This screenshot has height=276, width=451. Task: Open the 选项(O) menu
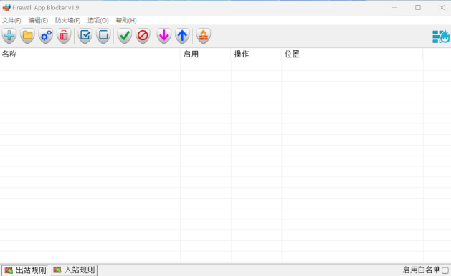pos(98,20)
